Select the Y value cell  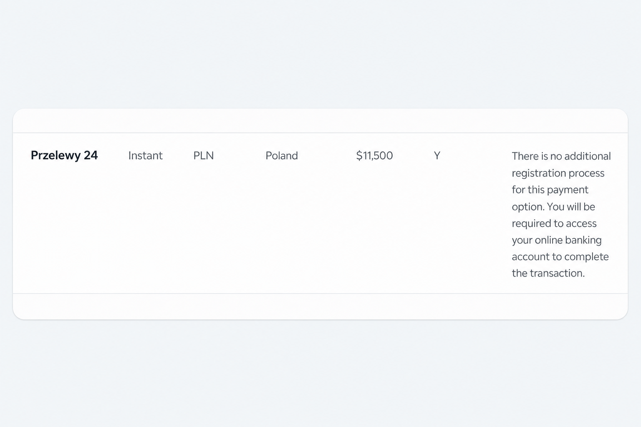[437, 156]
